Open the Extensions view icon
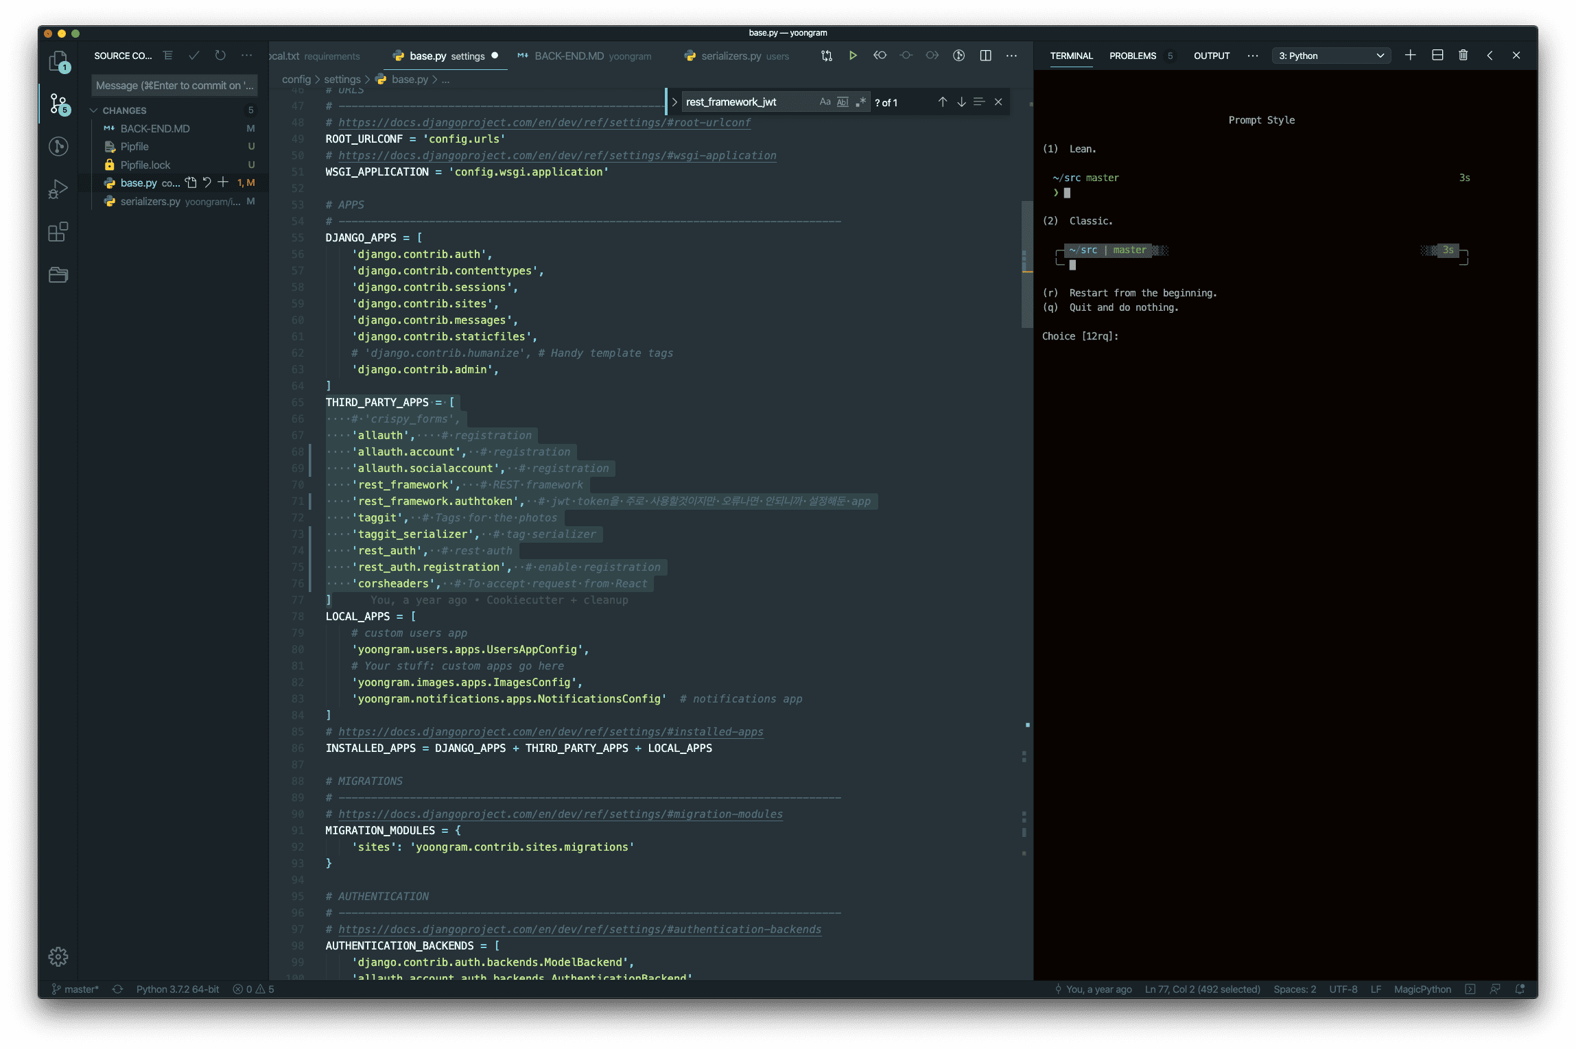 [58, 232]
